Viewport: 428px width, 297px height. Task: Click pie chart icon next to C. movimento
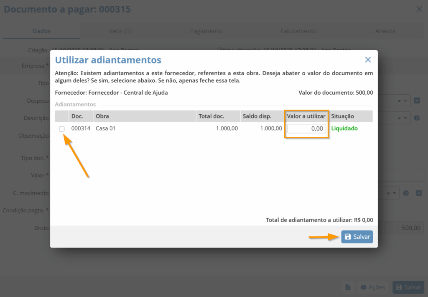pyautogui.click(x=406, y=193)
